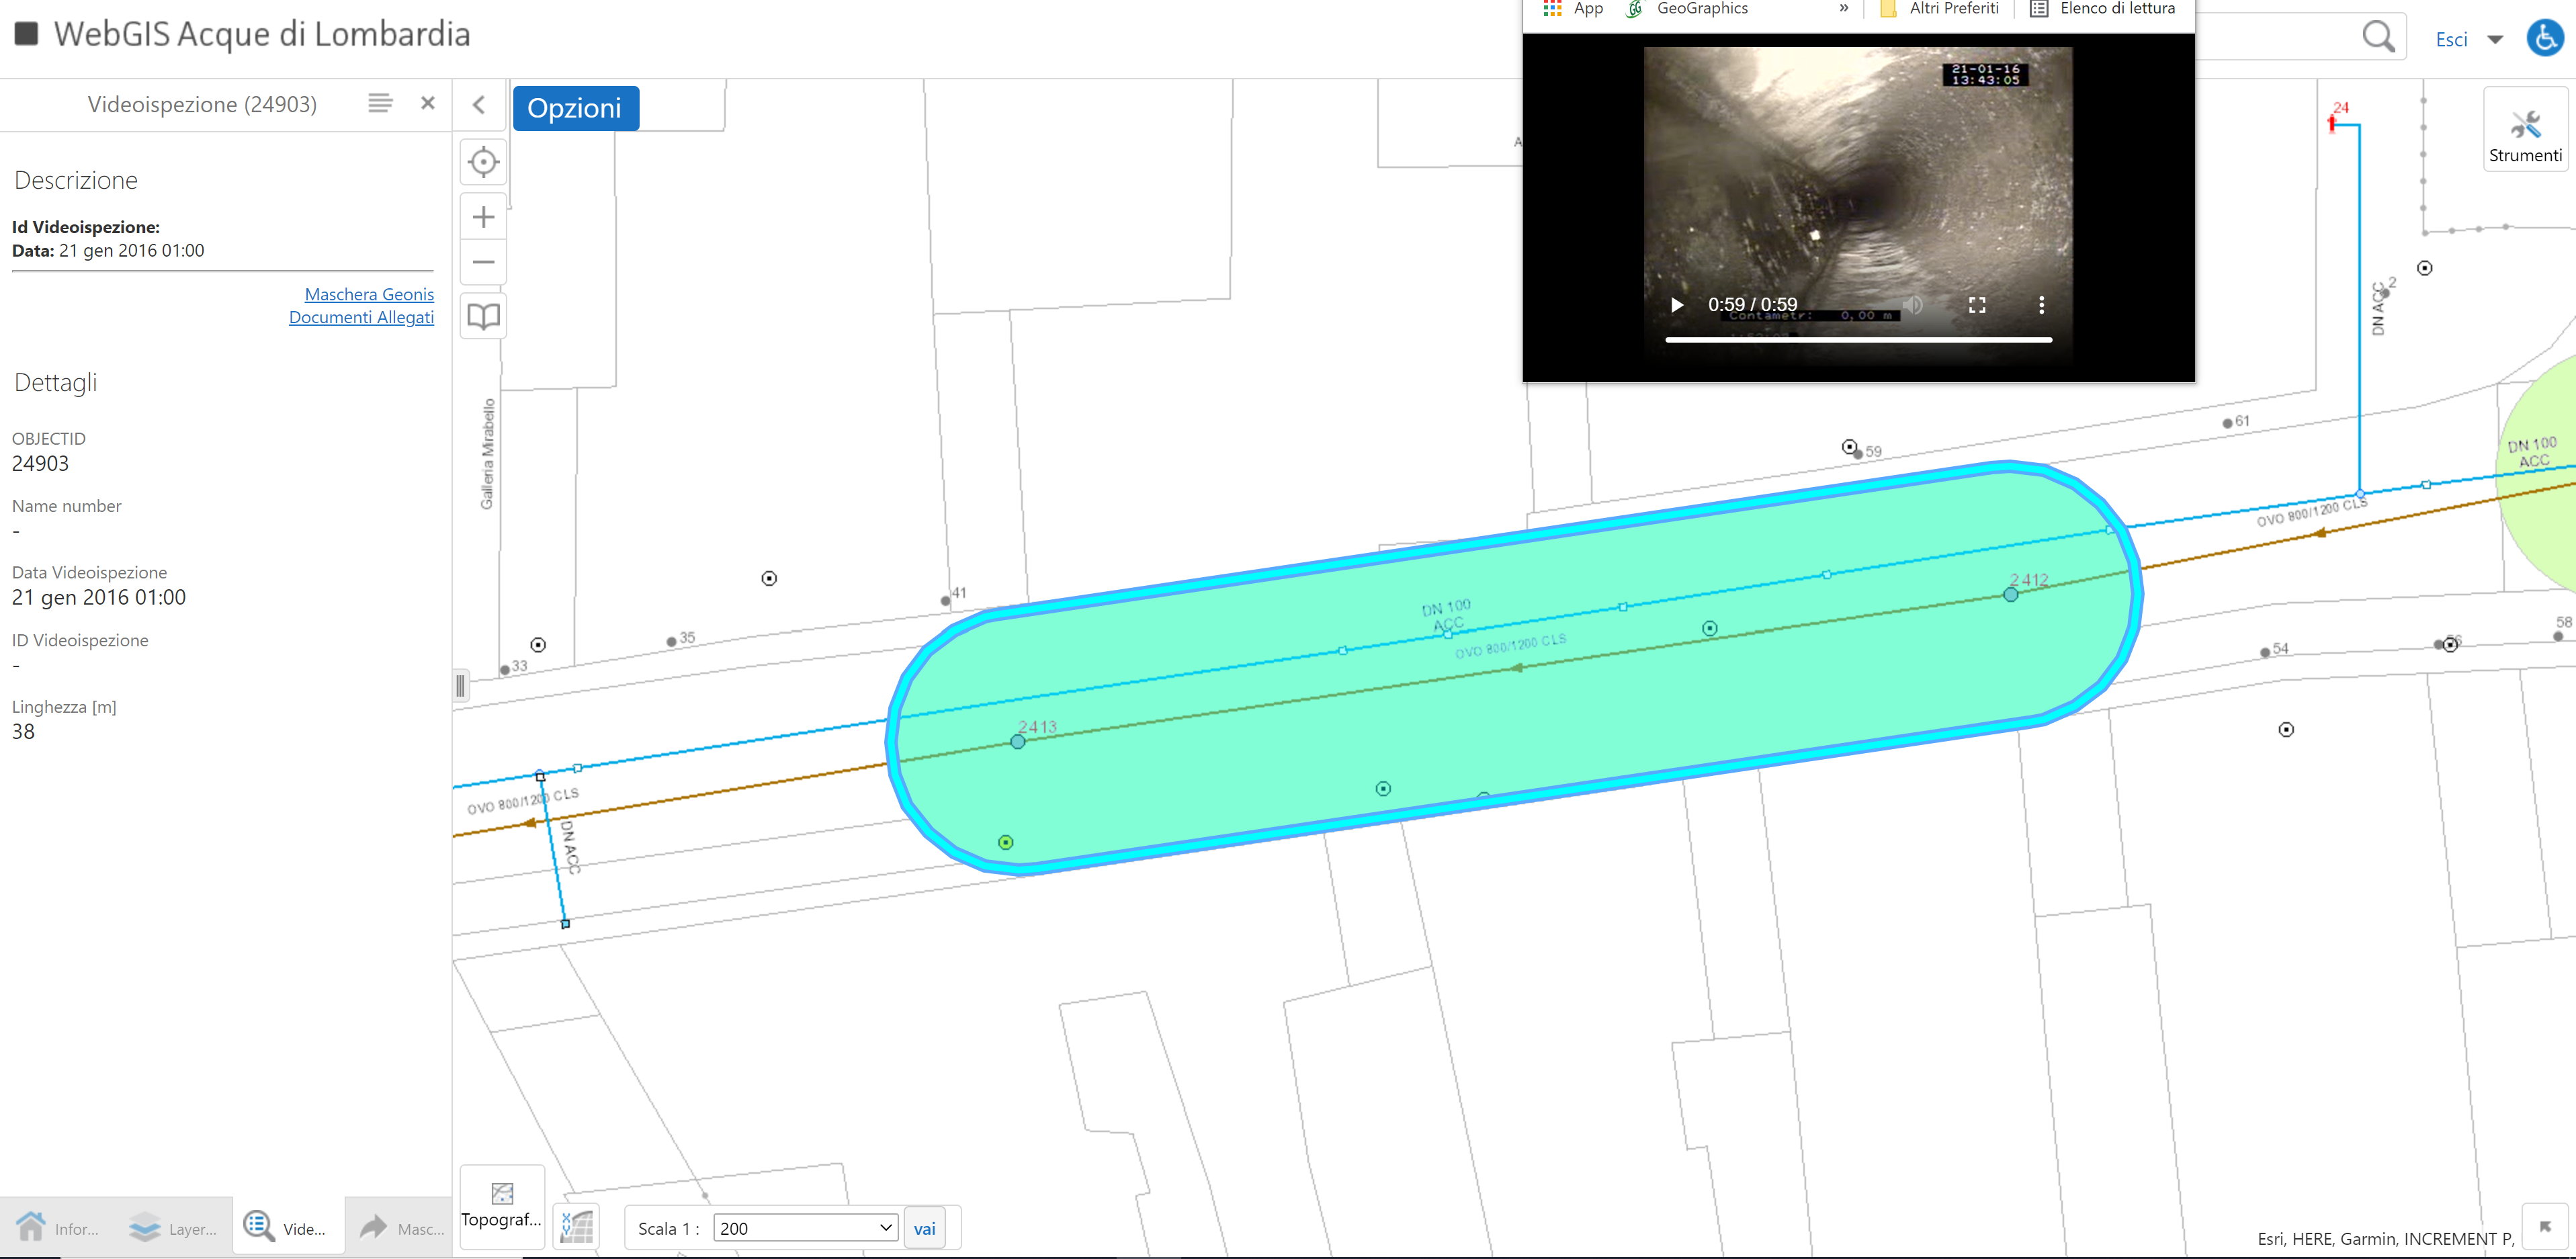Click the search magnifier icon

tap(2378, 37)
